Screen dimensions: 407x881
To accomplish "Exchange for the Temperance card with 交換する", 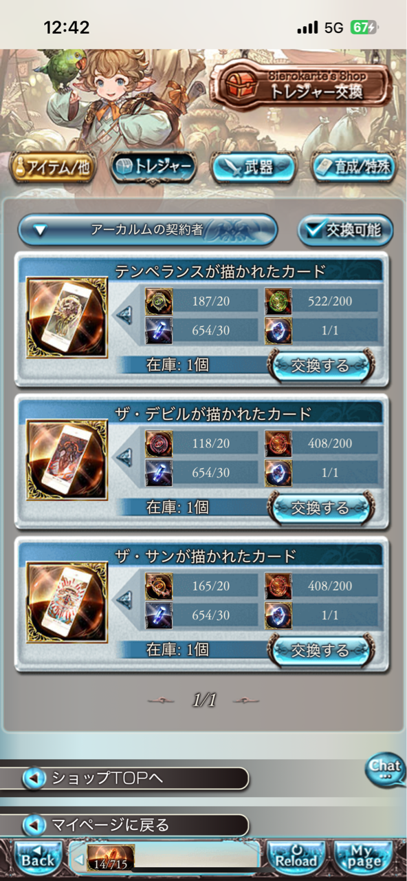I will pos(320,365).
